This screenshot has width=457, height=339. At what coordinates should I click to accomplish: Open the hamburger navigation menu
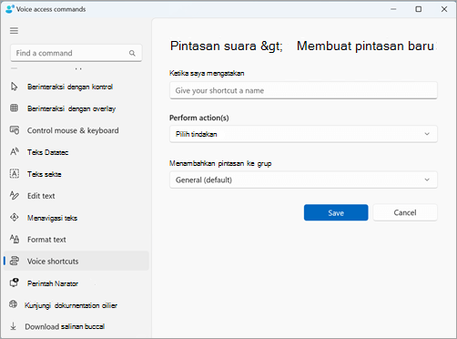pyautogui.click(x=14, y=31)
